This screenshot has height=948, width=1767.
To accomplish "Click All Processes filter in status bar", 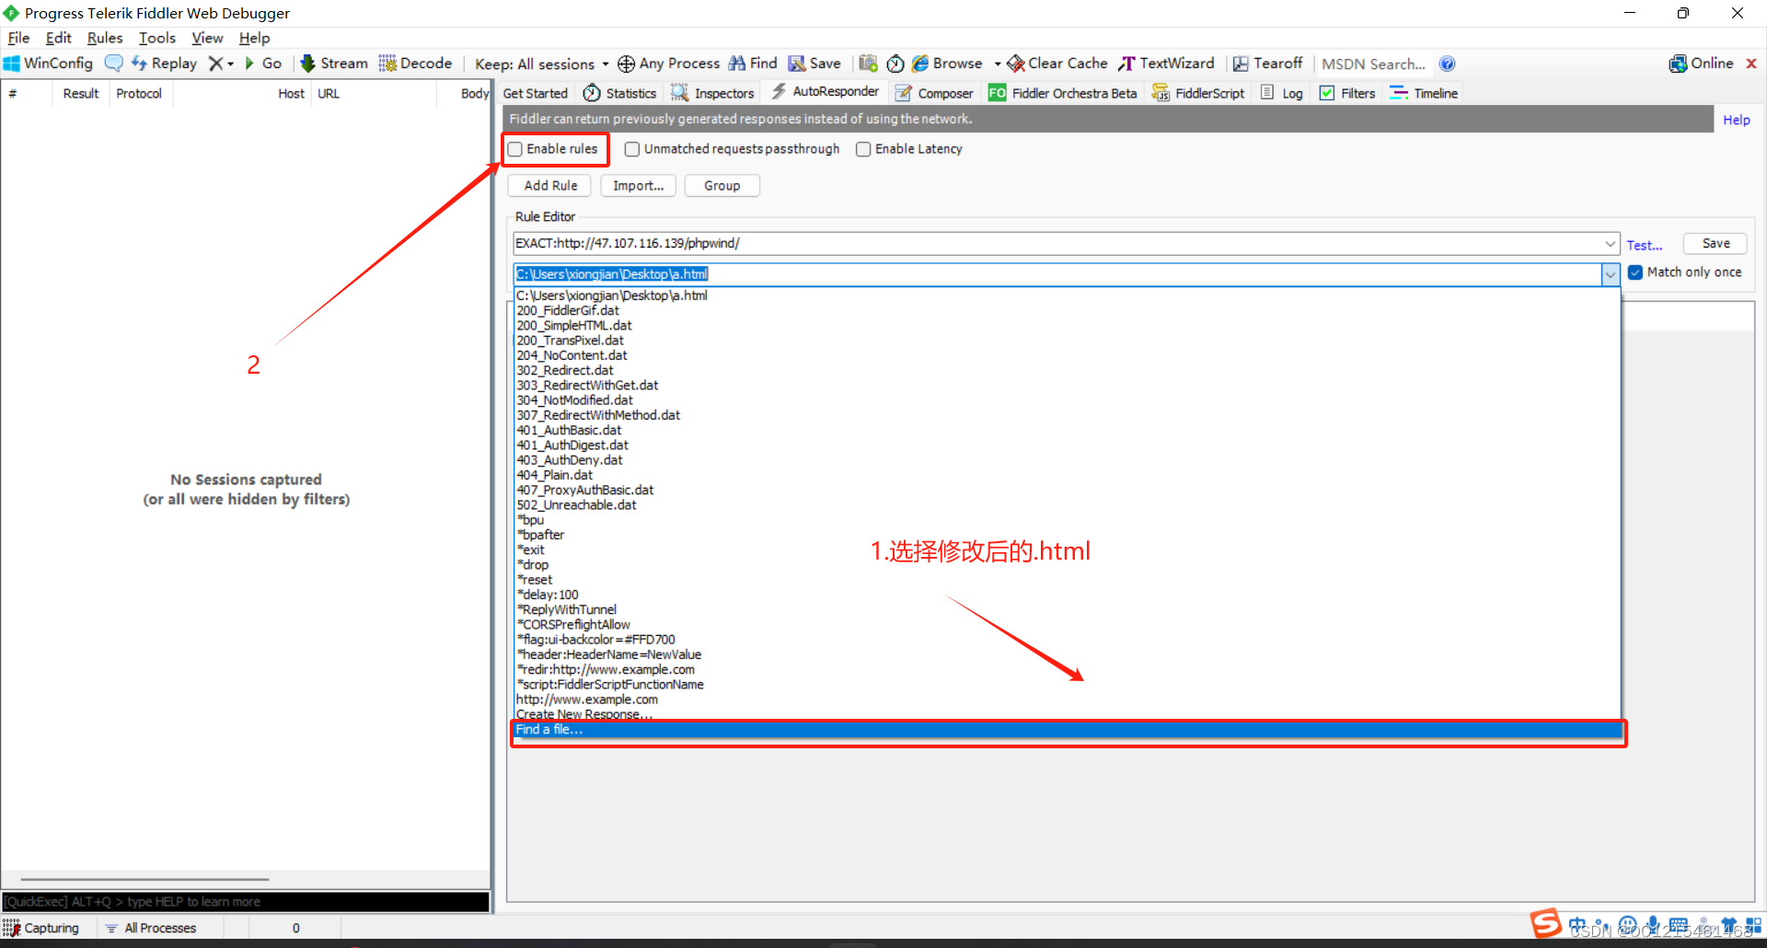I will click(x=151, y=928).
